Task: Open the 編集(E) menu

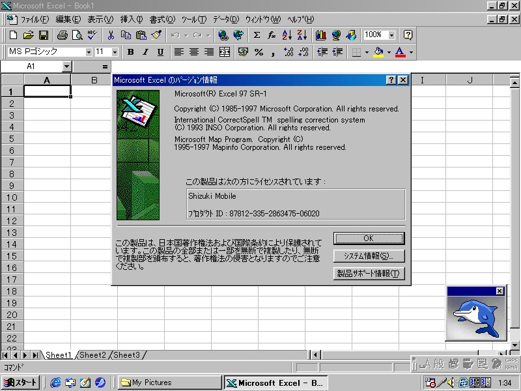Action: pyautogui.click(x=68, y=20)
